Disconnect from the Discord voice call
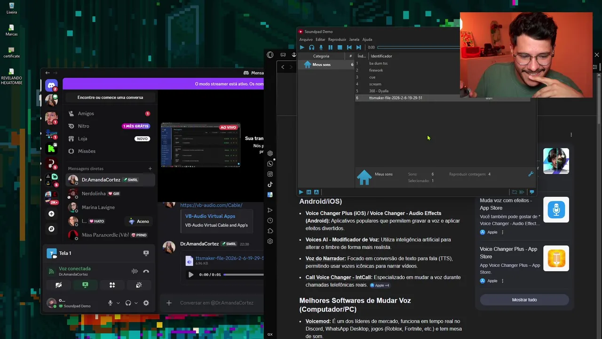Image resolution: width=602 pixels, height=339 pixels. [x=146, y=271]
